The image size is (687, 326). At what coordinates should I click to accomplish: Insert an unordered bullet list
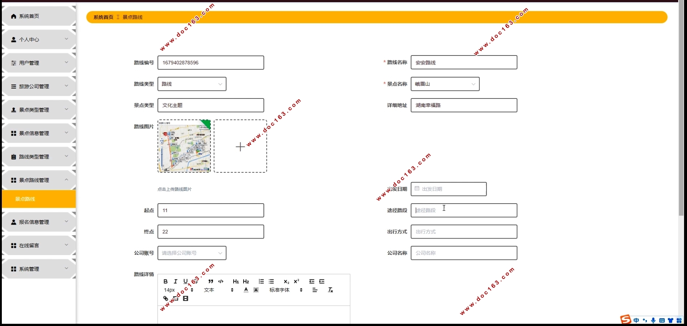[271, 282]
